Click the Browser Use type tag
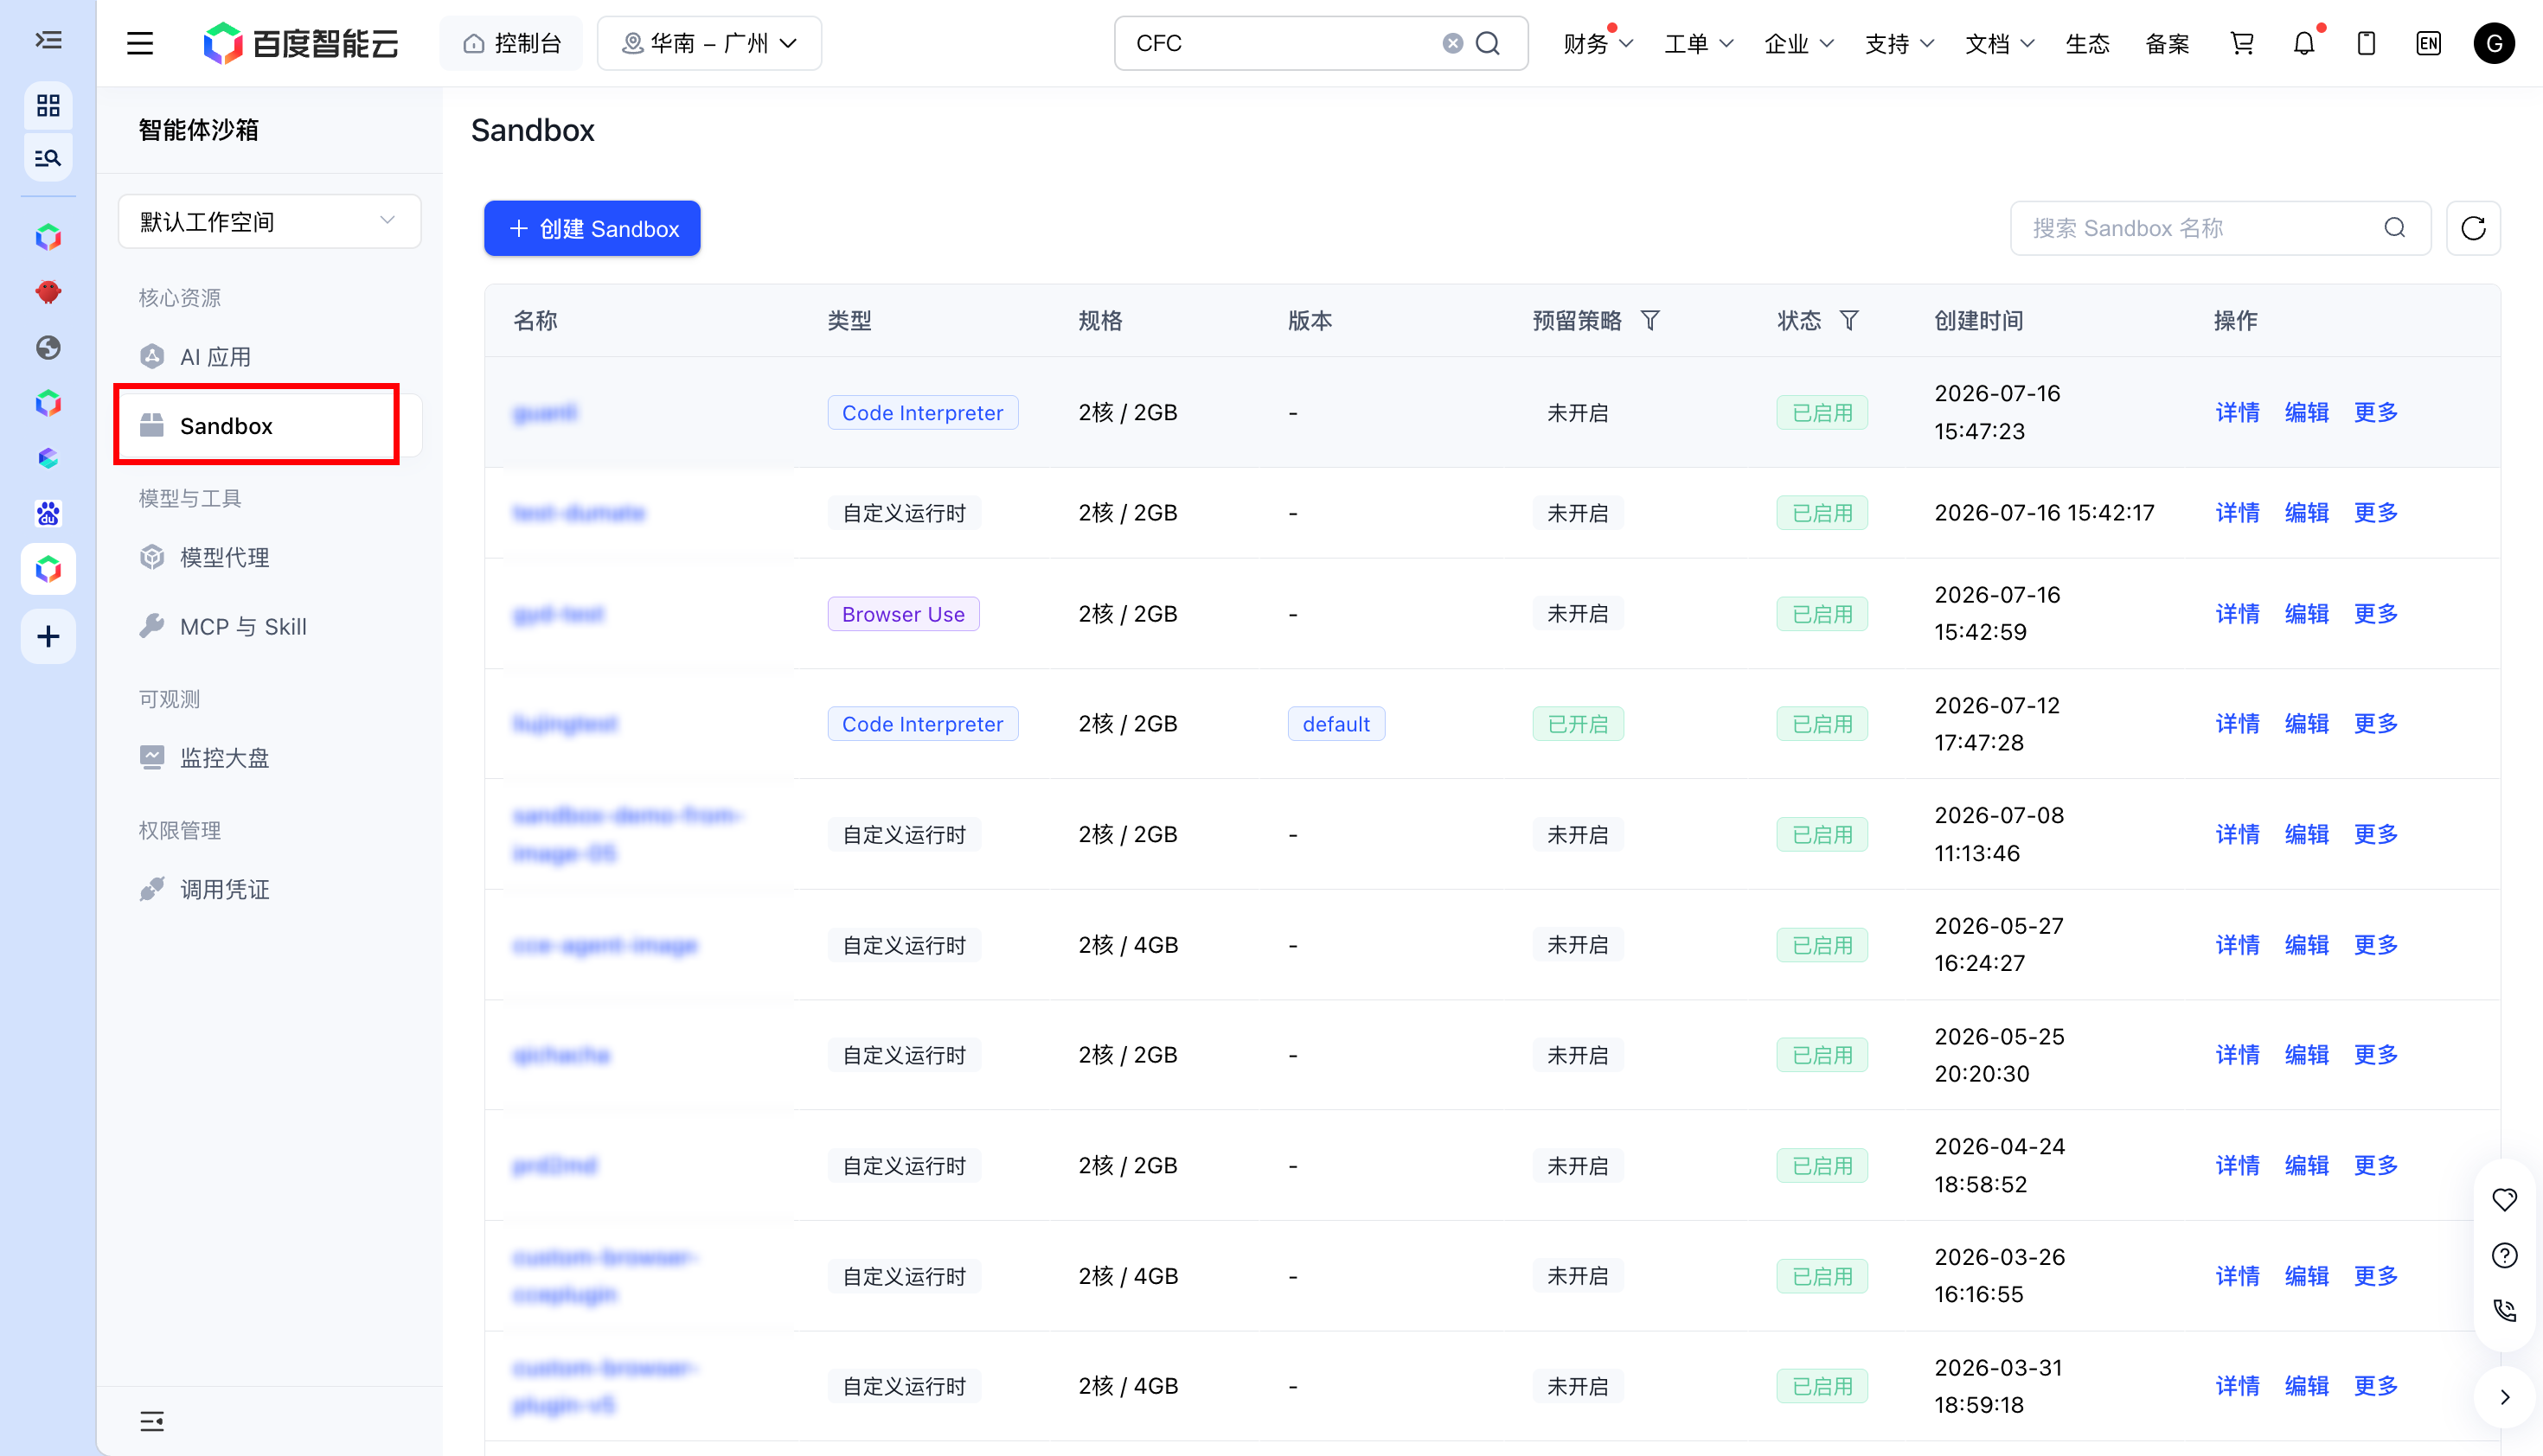Screen dimensions: 2543x1456 (903, 613)
